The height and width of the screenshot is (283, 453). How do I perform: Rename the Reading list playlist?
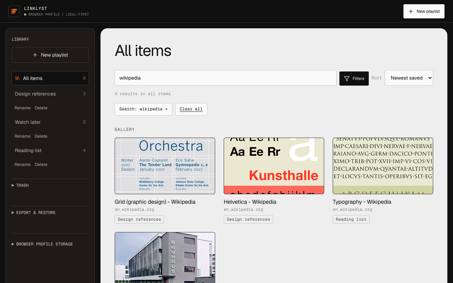point(22,164)
